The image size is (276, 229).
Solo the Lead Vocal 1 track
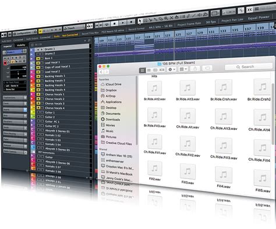click(42, 63)
